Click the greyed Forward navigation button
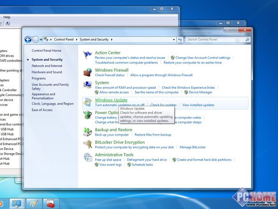This screenshot has height=209, width=278. pyautogui.click(x=36, y=39)
